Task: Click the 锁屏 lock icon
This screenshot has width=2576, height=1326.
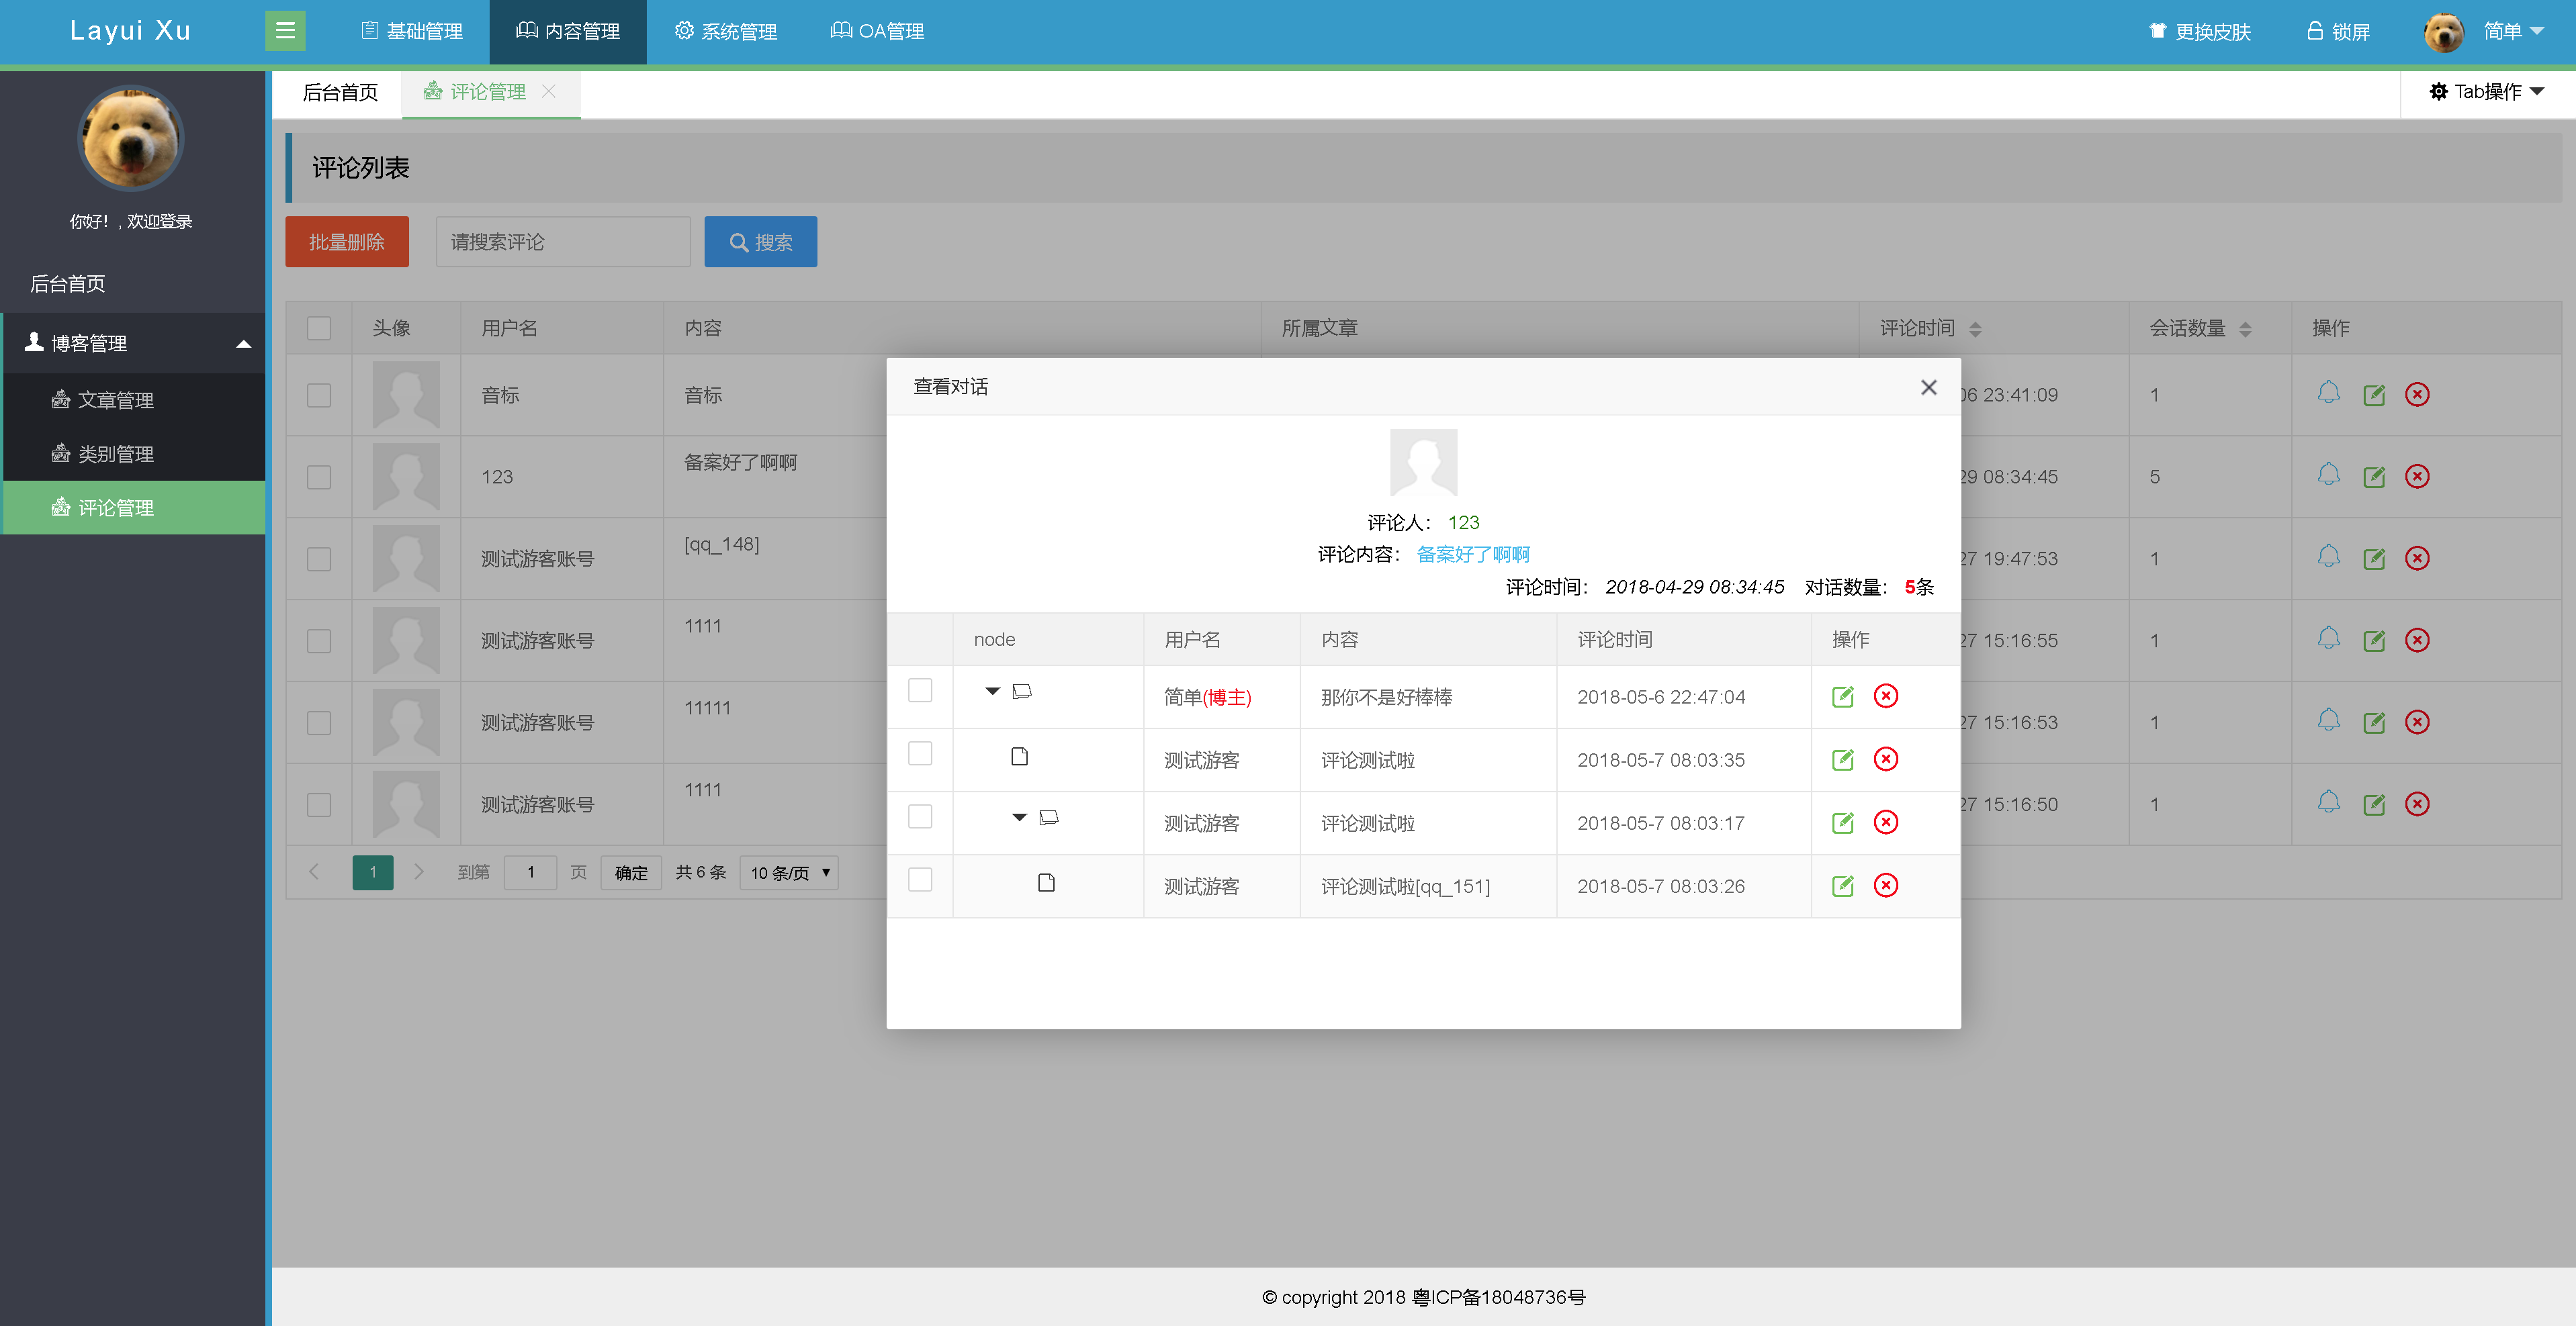Action: tap(2314, 31)
